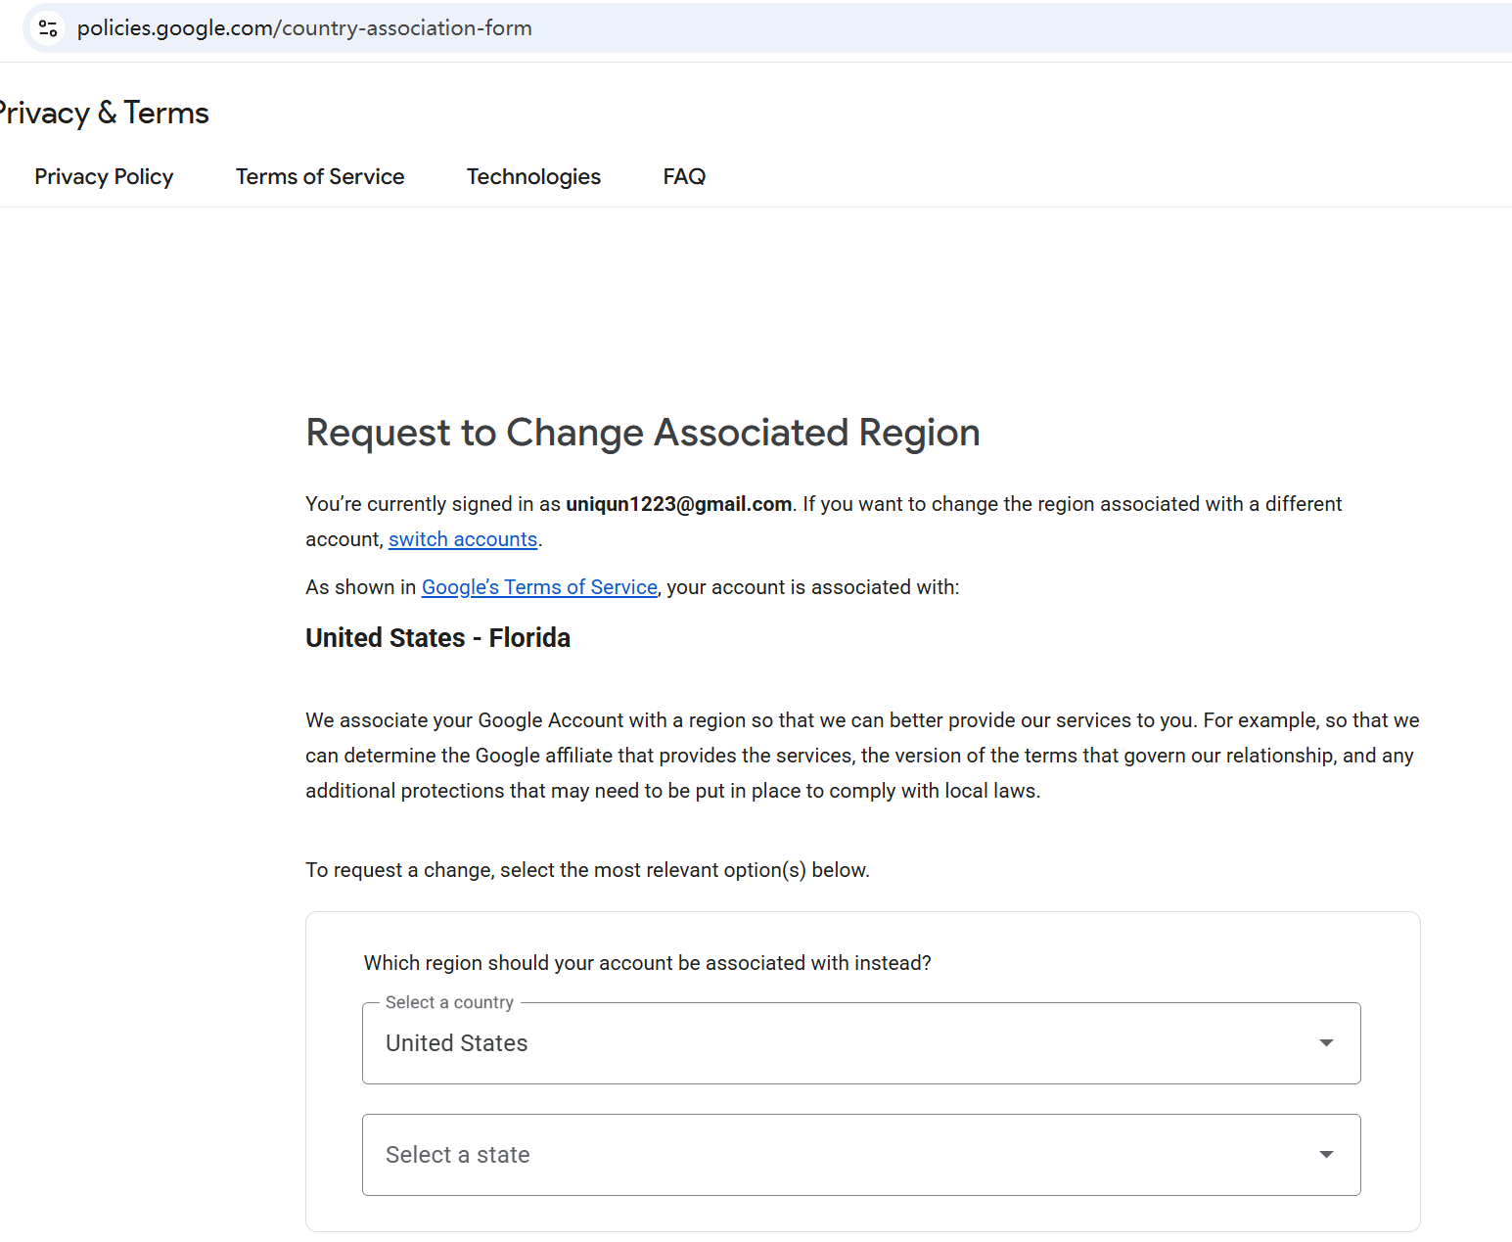Click the 'Which region should your account' question

[x=647, y=963]
